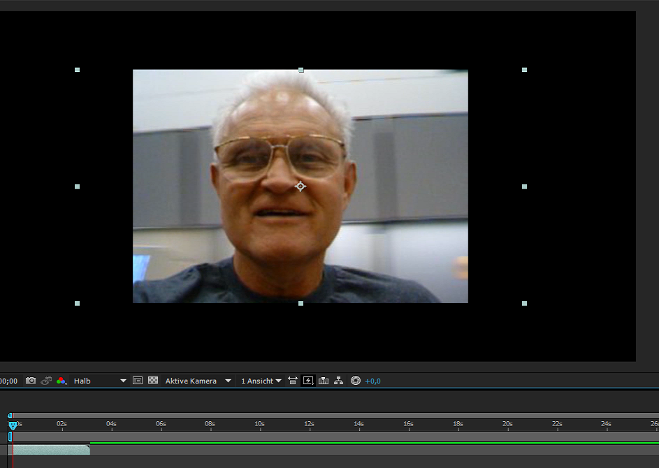Open the RGB channel display icon
Image resolution: width=659 pixels, height=468 pixels.
tap(61, 381)
